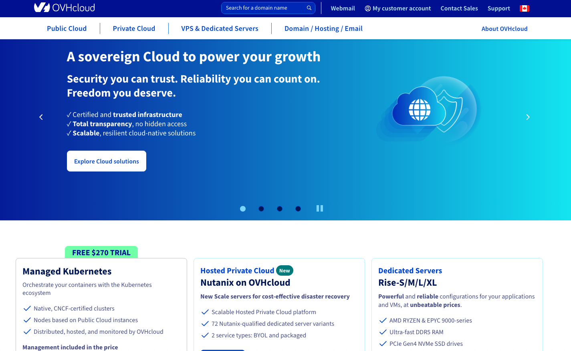Click checkmark beside 2 service types
Image resolution: width=571 pixels, height=351 pixels.
[205, 335]
